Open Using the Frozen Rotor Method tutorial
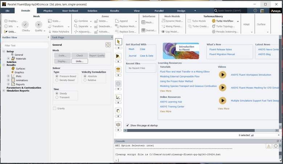 tap(176, 81)
